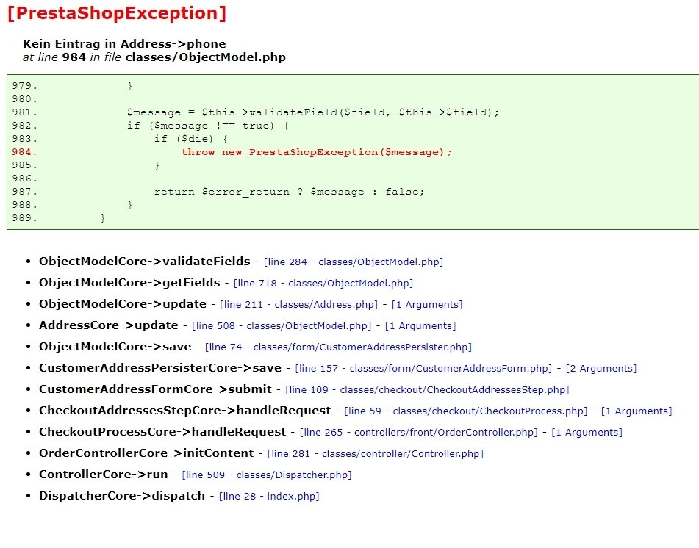Click CheckoutProcessCore->handleRequest trace entry
Viewport: 699px width, 548px height.
click(162, 433)
